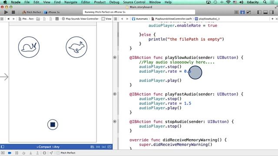Open the Pin constraints icon
The height and width of the screenshot is (156, 278).
(x=104, y=147)
